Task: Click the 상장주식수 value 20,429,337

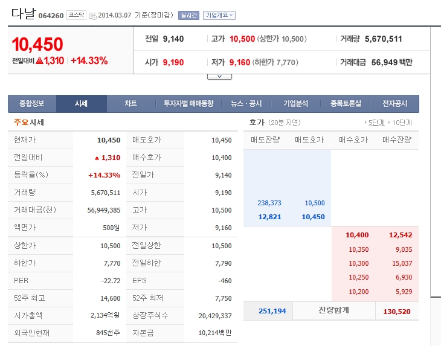Action: (x=215, y=316)
